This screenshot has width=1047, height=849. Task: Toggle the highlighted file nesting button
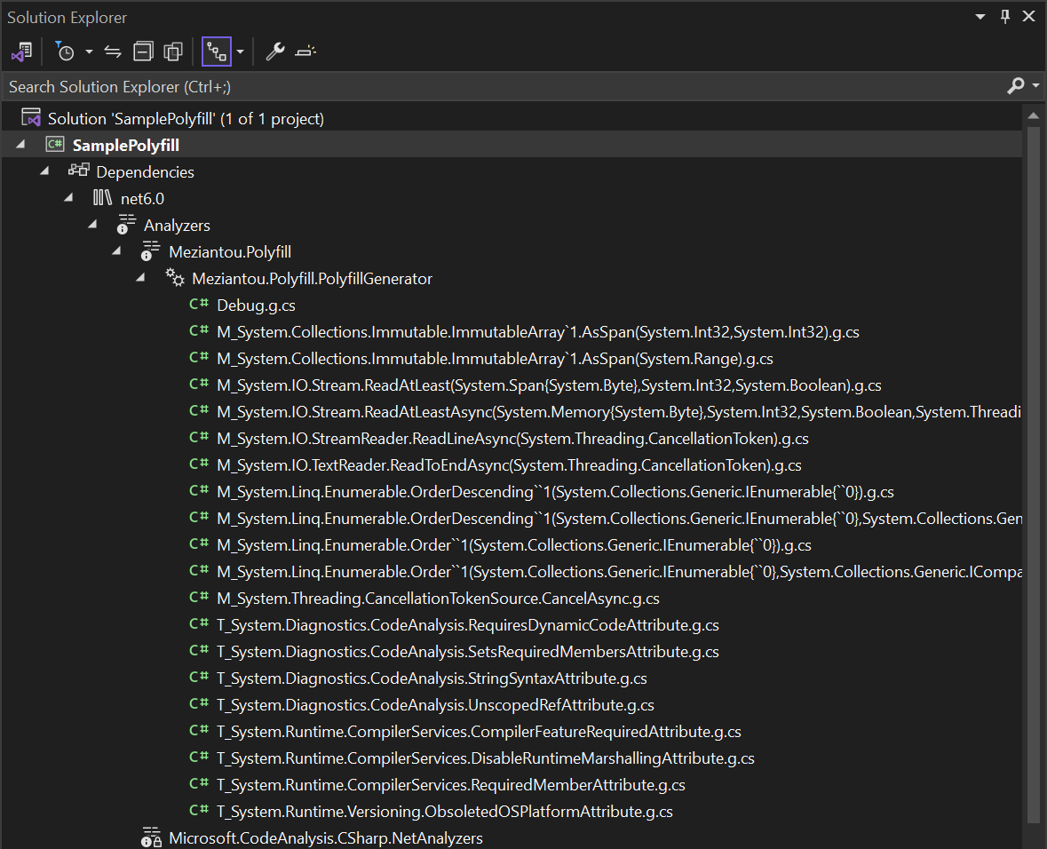click(216, 52)
